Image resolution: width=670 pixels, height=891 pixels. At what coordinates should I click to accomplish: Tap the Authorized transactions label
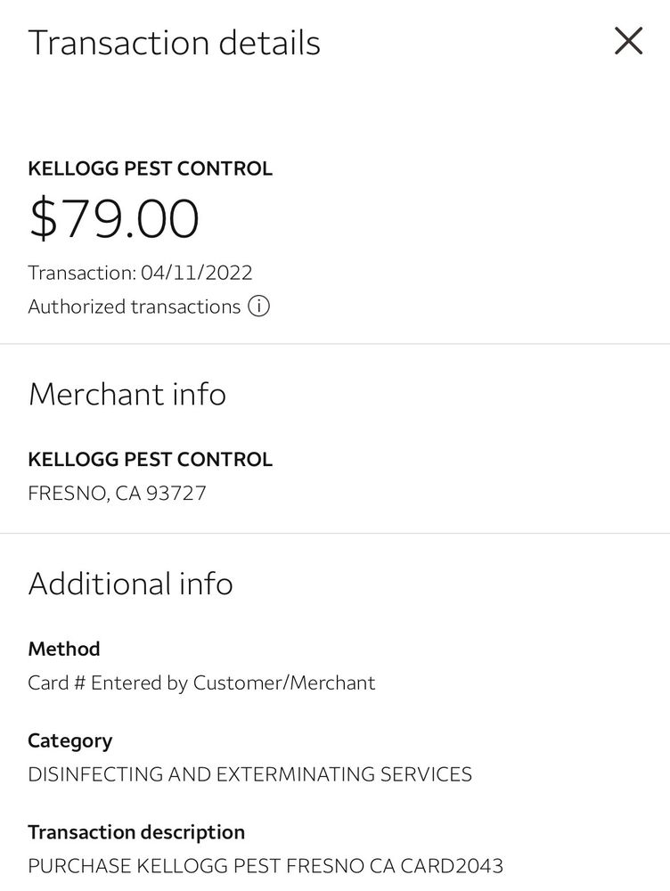pyautogui.click(x=134, y=307)
